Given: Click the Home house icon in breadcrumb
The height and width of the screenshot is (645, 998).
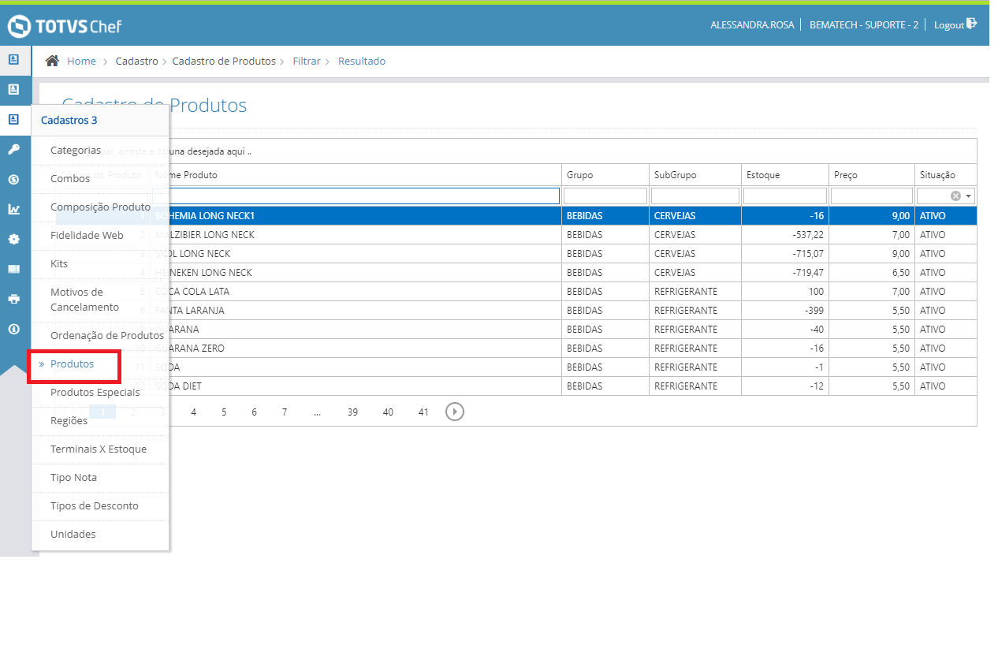Looking at the screenshot, I should [52, 61].
